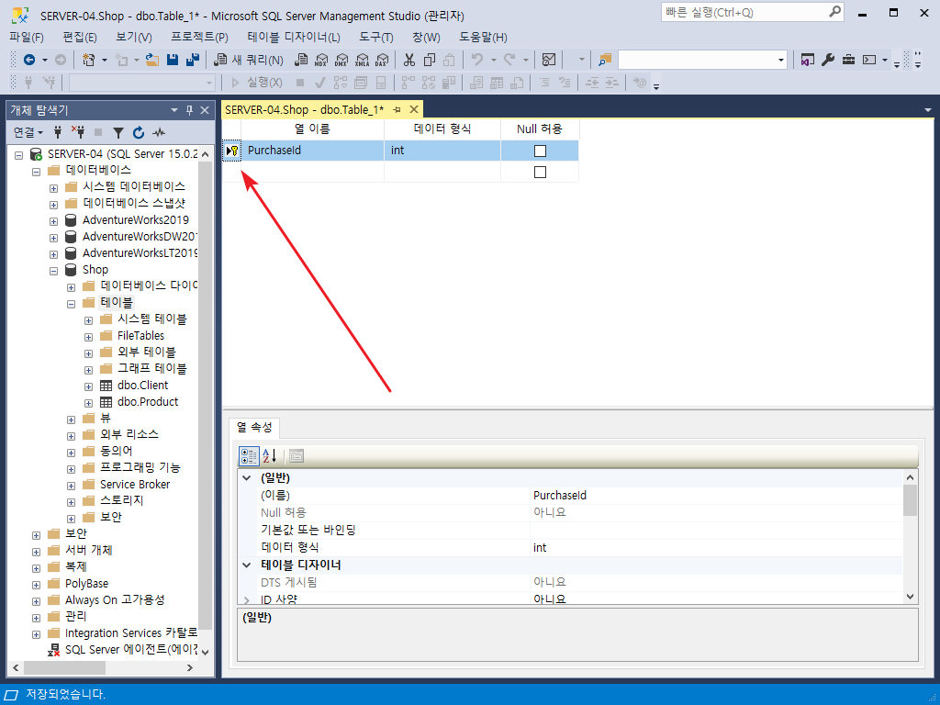Toggle Null allowed checkbox in the empty row
The width and height of the screenshot is (940, 705).
(x=540, y=172)
